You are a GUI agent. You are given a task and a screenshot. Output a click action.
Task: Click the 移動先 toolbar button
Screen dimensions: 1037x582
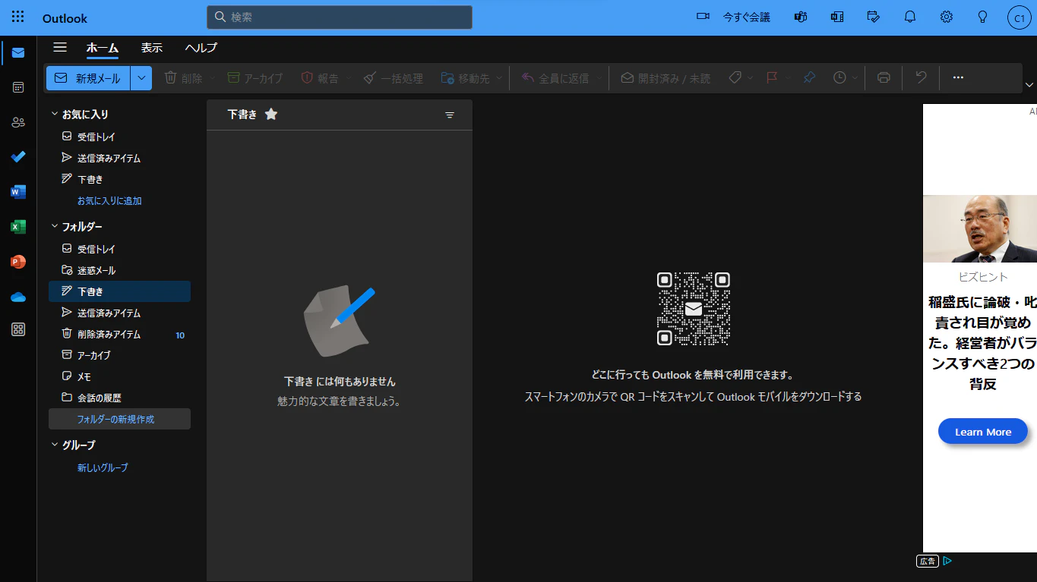[464, 78]
